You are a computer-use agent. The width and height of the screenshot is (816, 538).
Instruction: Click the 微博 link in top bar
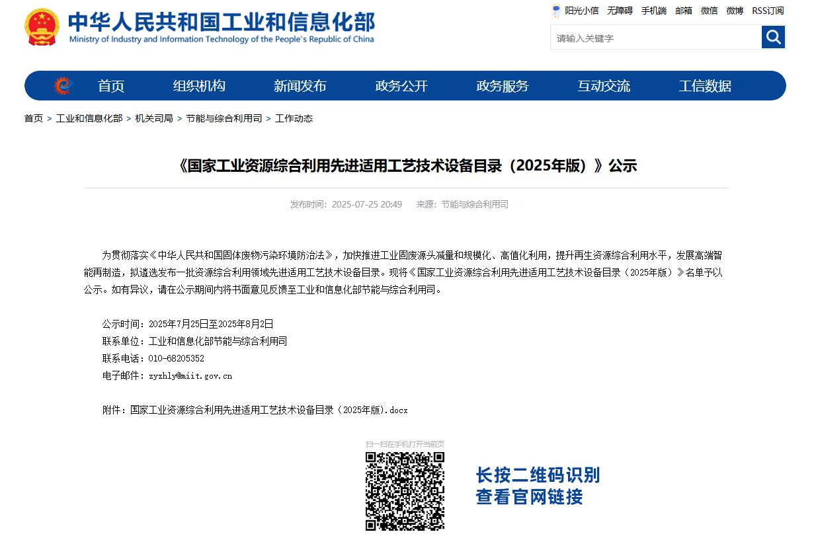[x=735, y=11]
